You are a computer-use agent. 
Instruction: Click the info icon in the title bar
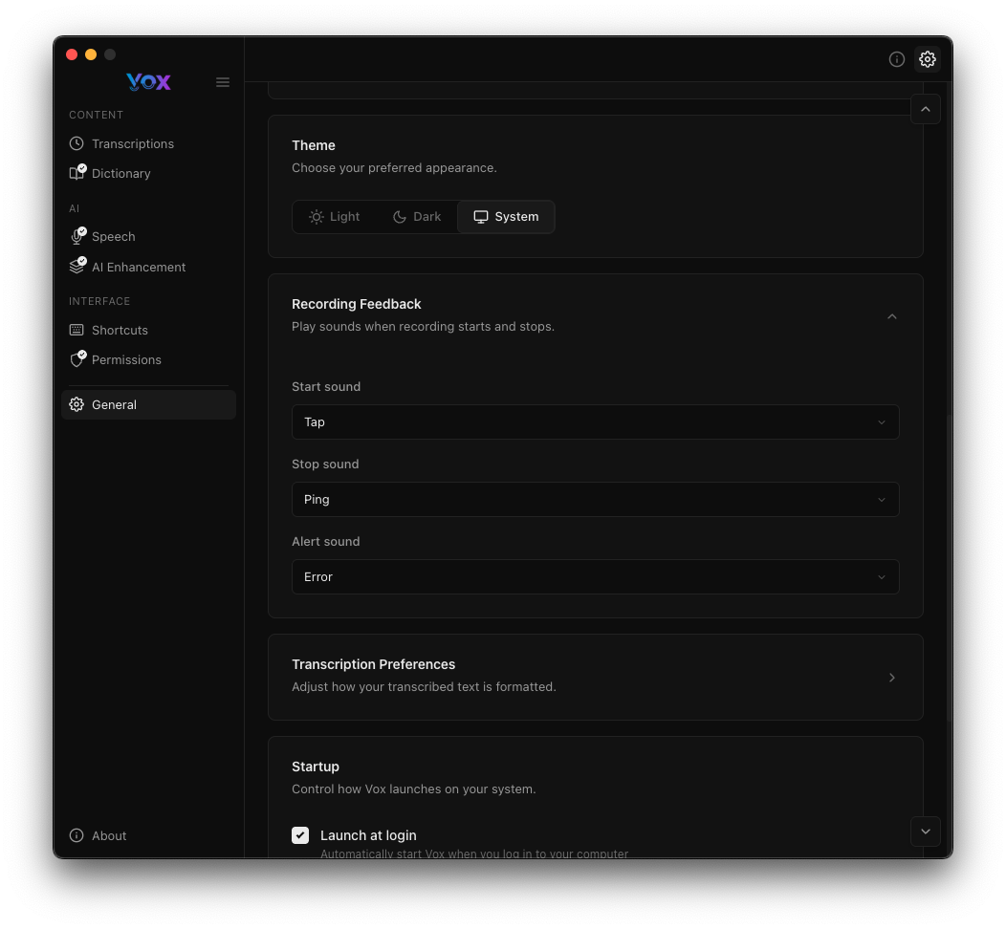pyautogui.click(x=897, y=58)
